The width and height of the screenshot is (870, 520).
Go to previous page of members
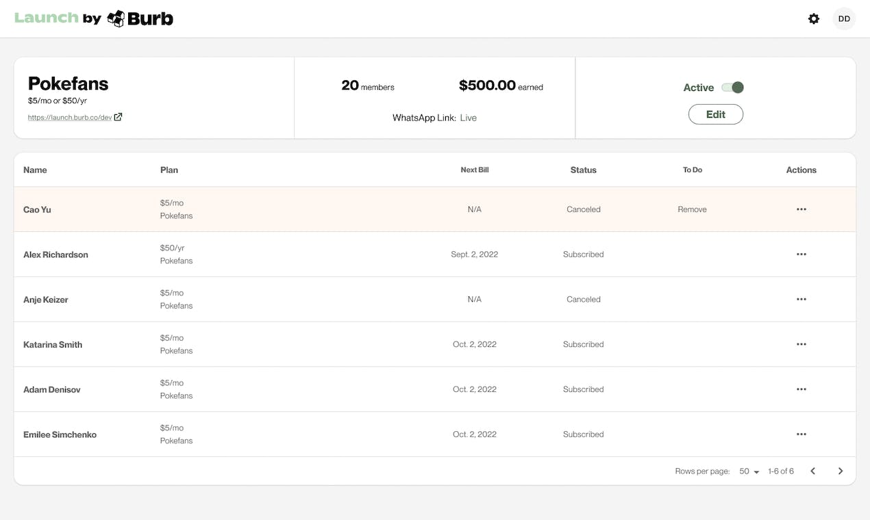[813, 471]
